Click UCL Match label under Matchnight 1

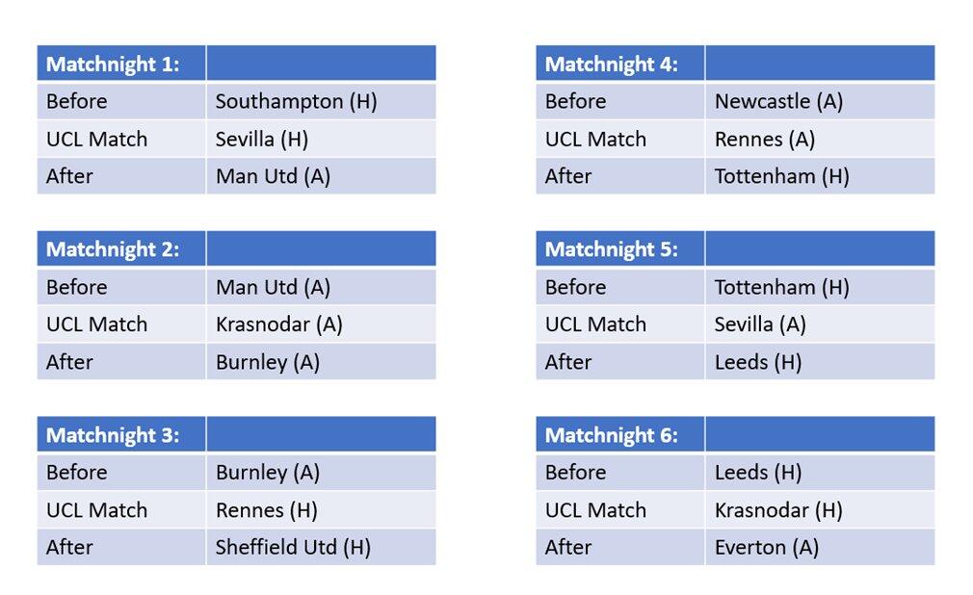pos(97,139)
